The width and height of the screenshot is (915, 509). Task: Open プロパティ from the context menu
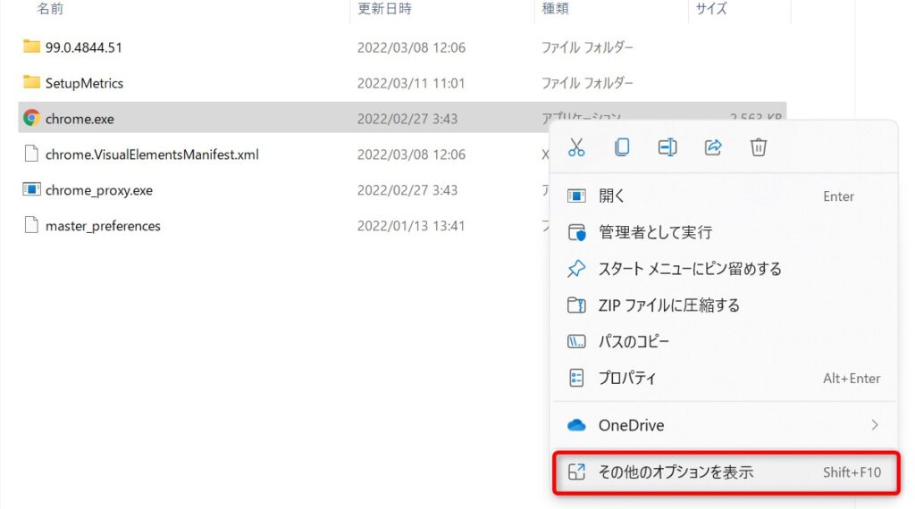pos(626,378)
